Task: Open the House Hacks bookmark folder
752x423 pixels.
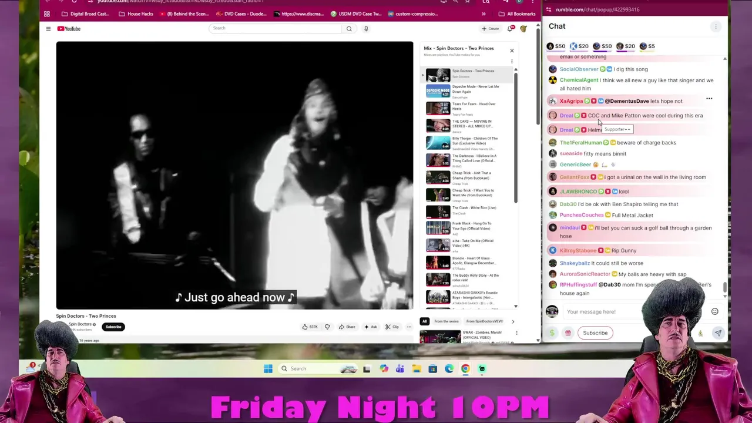Action: (136, 14)
